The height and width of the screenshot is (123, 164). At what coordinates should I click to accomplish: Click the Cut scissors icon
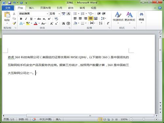(x=14, y=14)
